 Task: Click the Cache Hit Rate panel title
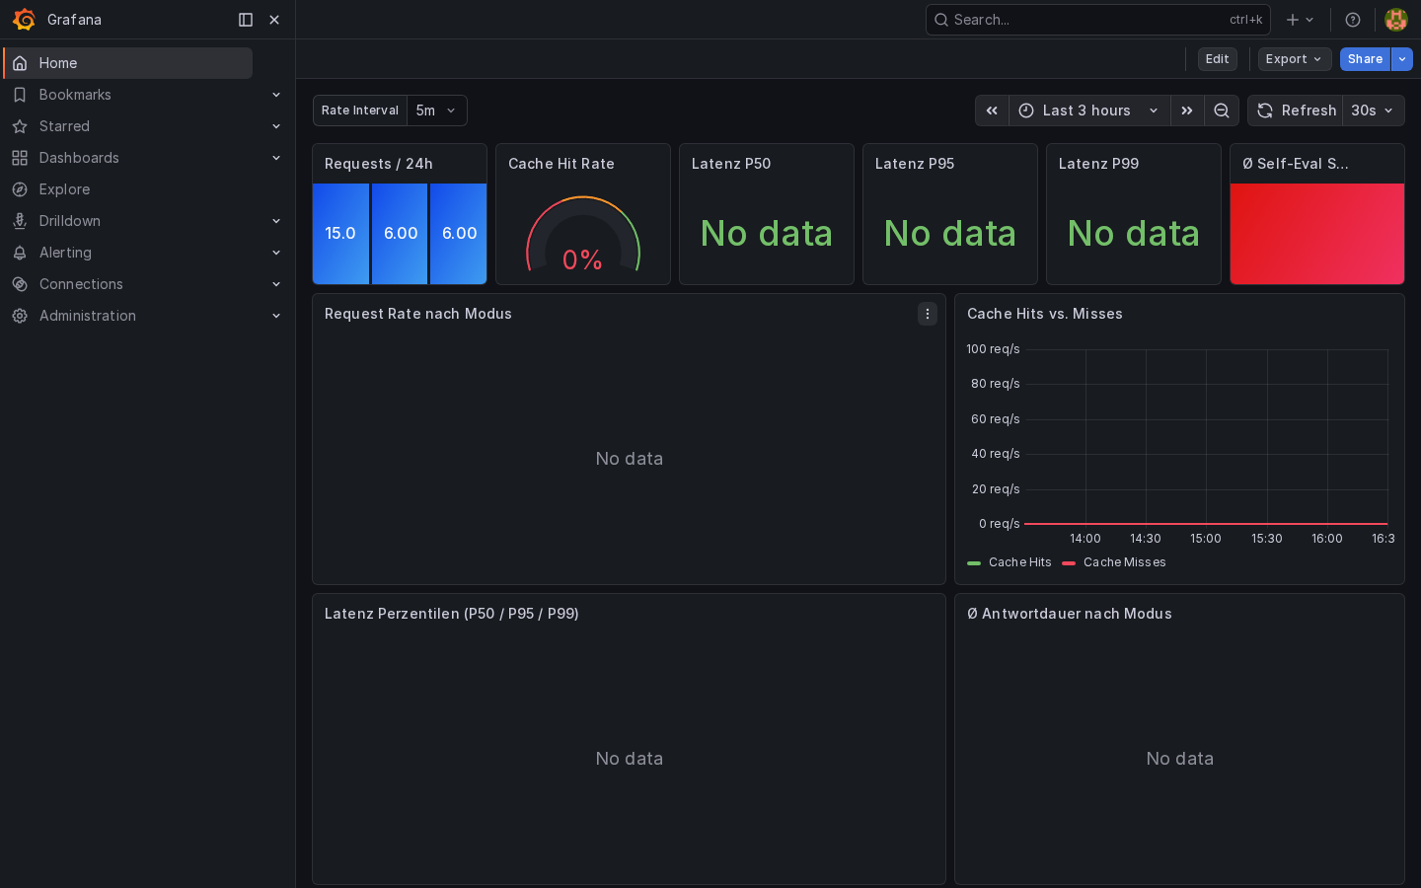point(561,164)
